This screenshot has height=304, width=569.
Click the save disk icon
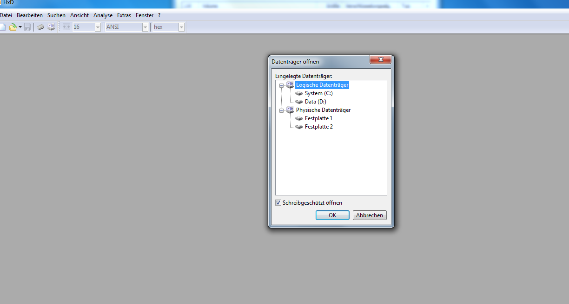point(27,27)
